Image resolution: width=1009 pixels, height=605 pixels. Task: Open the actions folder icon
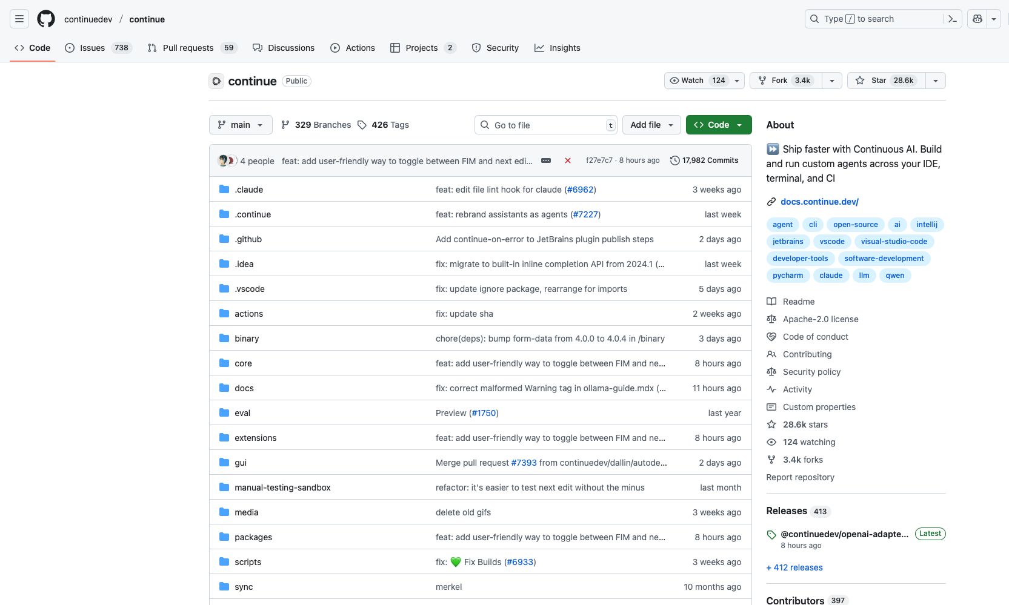[224, 313]
